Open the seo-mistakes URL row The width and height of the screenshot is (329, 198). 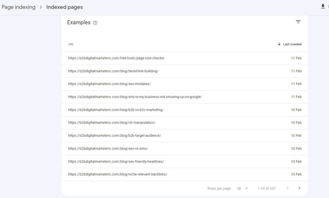click(109, 84)
